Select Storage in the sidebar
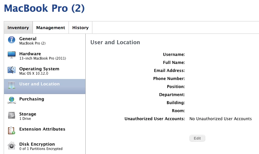259x154 pixels. pos(45,116)
